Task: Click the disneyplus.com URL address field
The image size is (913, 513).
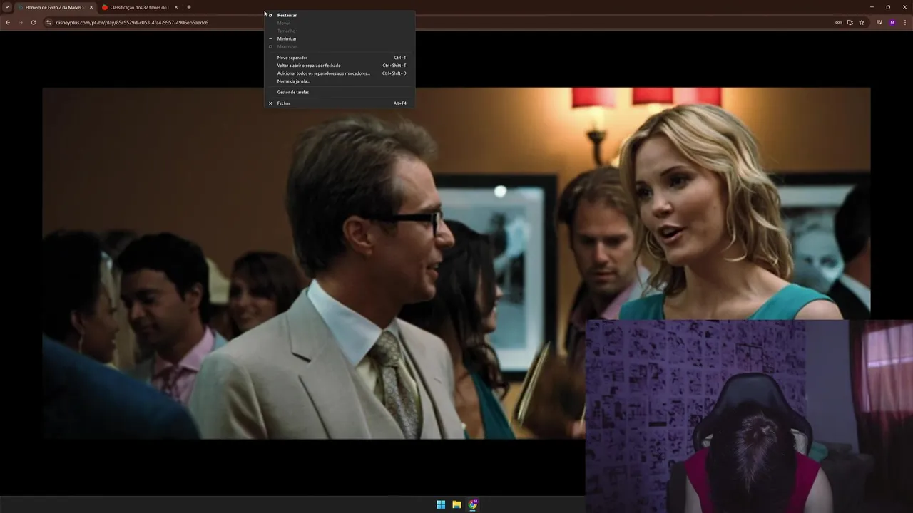Action: click(x=132, y=22)
